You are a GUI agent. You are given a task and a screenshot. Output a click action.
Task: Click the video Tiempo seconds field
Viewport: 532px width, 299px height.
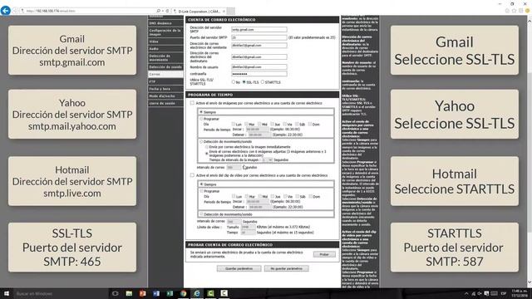(x=248, y=233)
